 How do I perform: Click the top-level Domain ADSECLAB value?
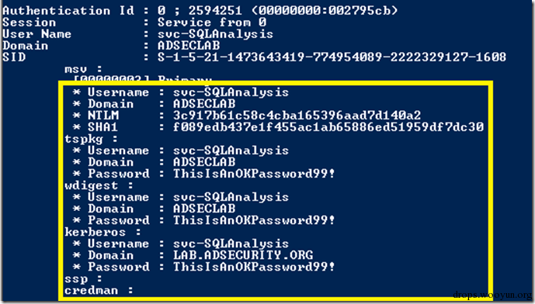189,45
